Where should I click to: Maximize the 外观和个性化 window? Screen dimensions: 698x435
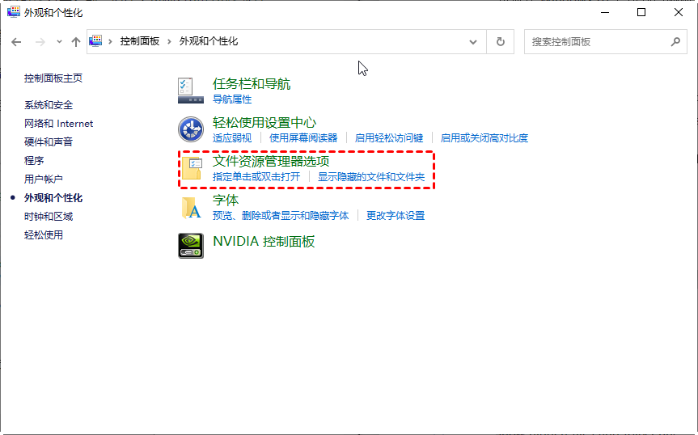coord(641,12)
